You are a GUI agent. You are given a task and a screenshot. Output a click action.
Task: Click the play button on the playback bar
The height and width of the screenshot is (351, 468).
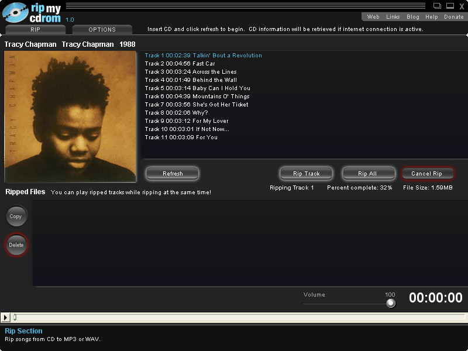[5, 317]
